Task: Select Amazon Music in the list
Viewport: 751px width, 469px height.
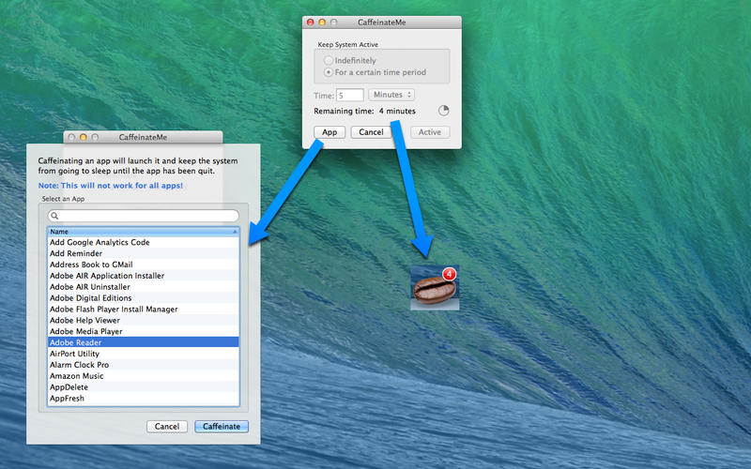Action: (144, 376)
